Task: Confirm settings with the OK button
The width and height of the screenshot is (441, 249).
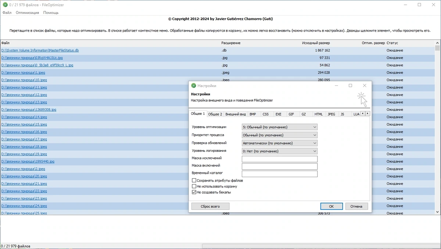Action: (331, 206)
